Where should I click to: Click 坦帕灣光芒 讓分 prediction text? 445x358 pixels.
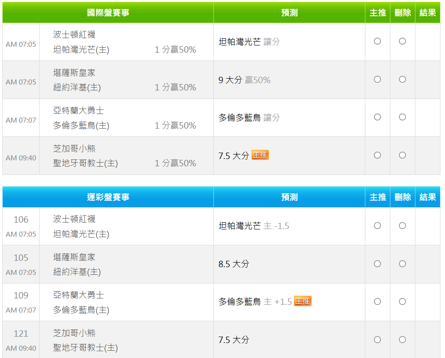[x=249, y=42]
